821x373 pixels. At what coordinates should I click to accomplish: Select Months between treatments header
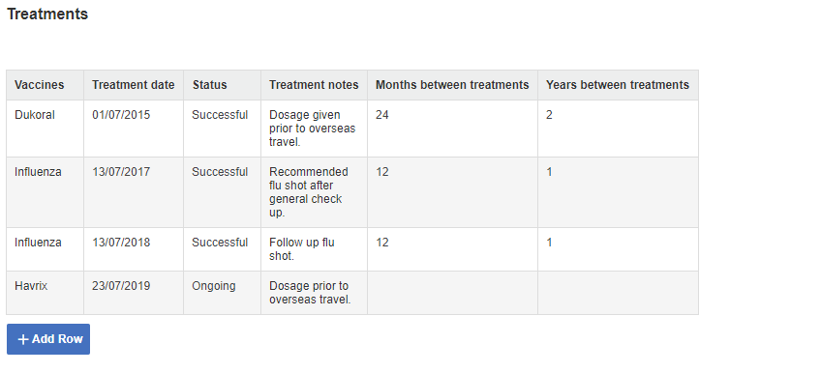[x=452, y=85]
